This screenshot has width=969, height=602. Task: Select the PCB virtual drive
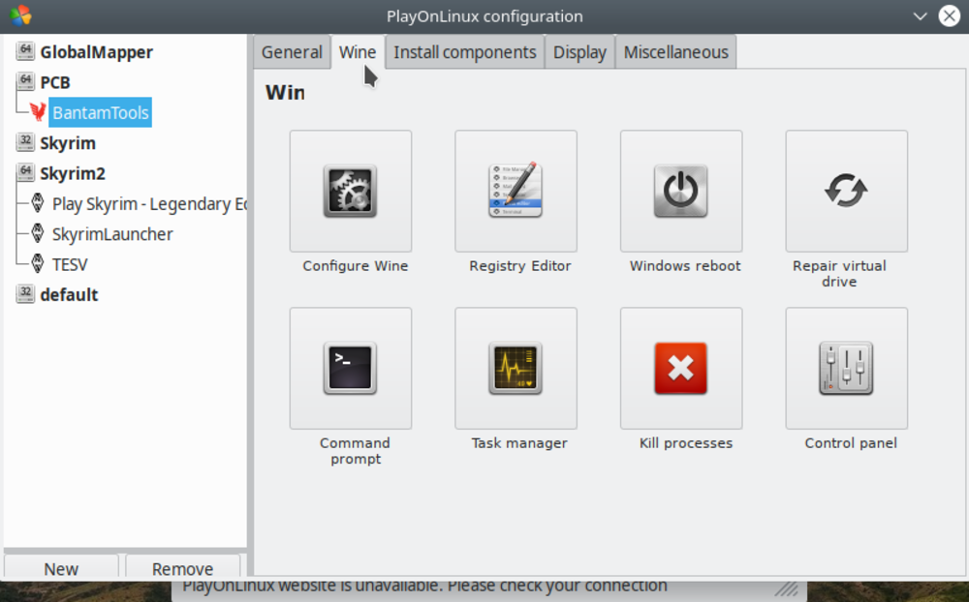[55, 82]
